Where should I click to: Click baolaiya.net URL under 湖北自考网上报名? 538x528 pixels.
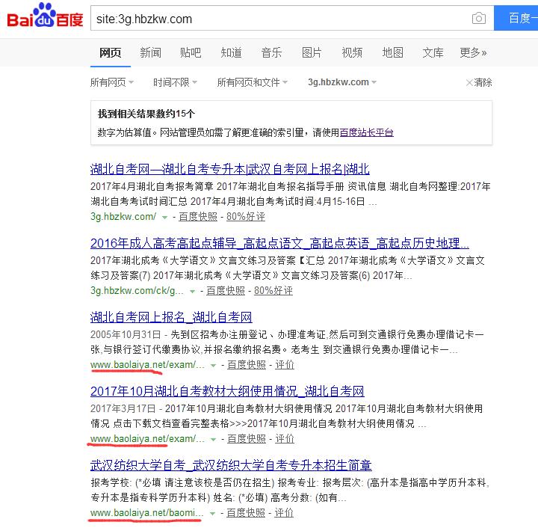click(x=147, y=365)
